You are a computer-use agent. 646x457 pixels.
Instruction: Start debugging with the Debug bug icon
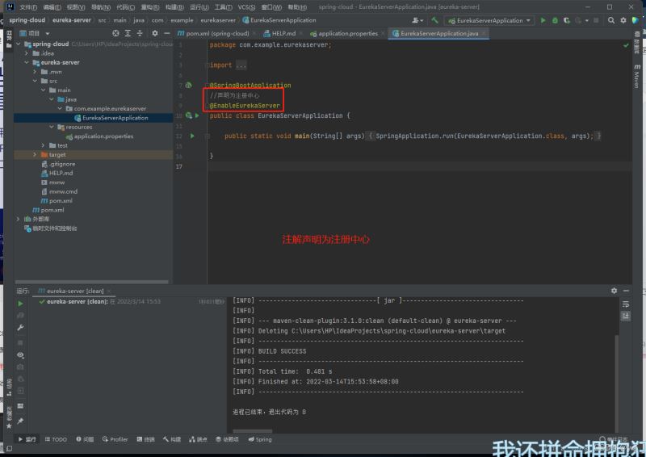555,20
